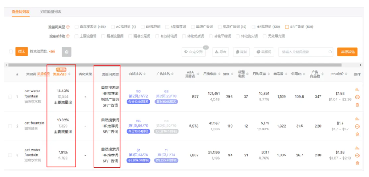This screenshot has width=369, height=177.
Task: Click orange minus circle in the cat fountain row
Action: (357, 126)
